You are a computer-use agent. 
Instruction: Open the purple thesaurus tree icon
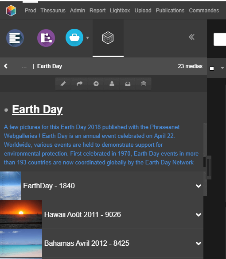coord(46,38)
